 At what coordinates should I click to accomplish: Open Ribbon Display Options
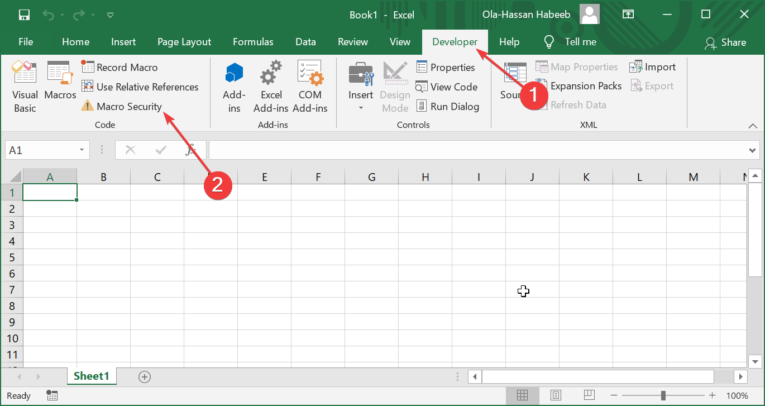pyautogui.click(x=629, y=15)
